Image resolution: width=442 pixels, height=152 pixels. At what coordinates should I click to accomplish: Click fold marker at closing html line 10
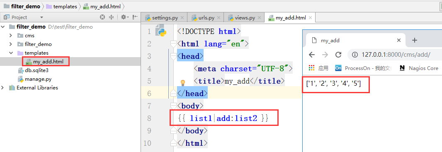click(x=173, y=143)
